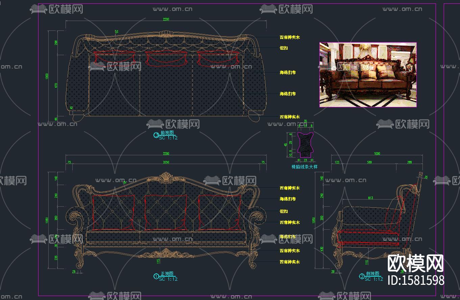The width and height of the screenshot is (460, 300).
Task: Toggle the 2200 overall width dimension text
Action: [x=165, y=19]
